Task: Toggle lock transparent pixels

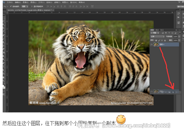Action: tap(156, 40)
